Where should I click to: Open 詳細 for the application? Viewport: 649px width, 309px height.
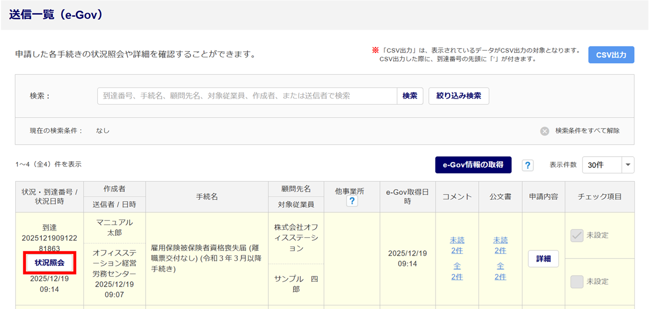(x=543, y=258)
